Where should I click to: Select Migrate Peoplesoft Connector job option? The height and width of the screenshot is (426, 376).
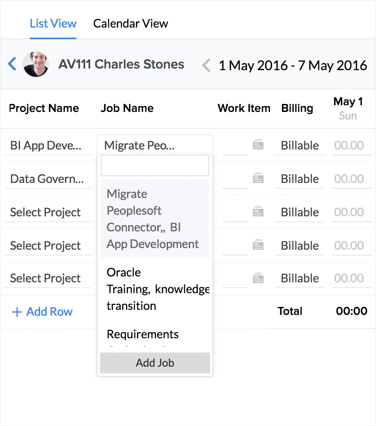(155, 219)
